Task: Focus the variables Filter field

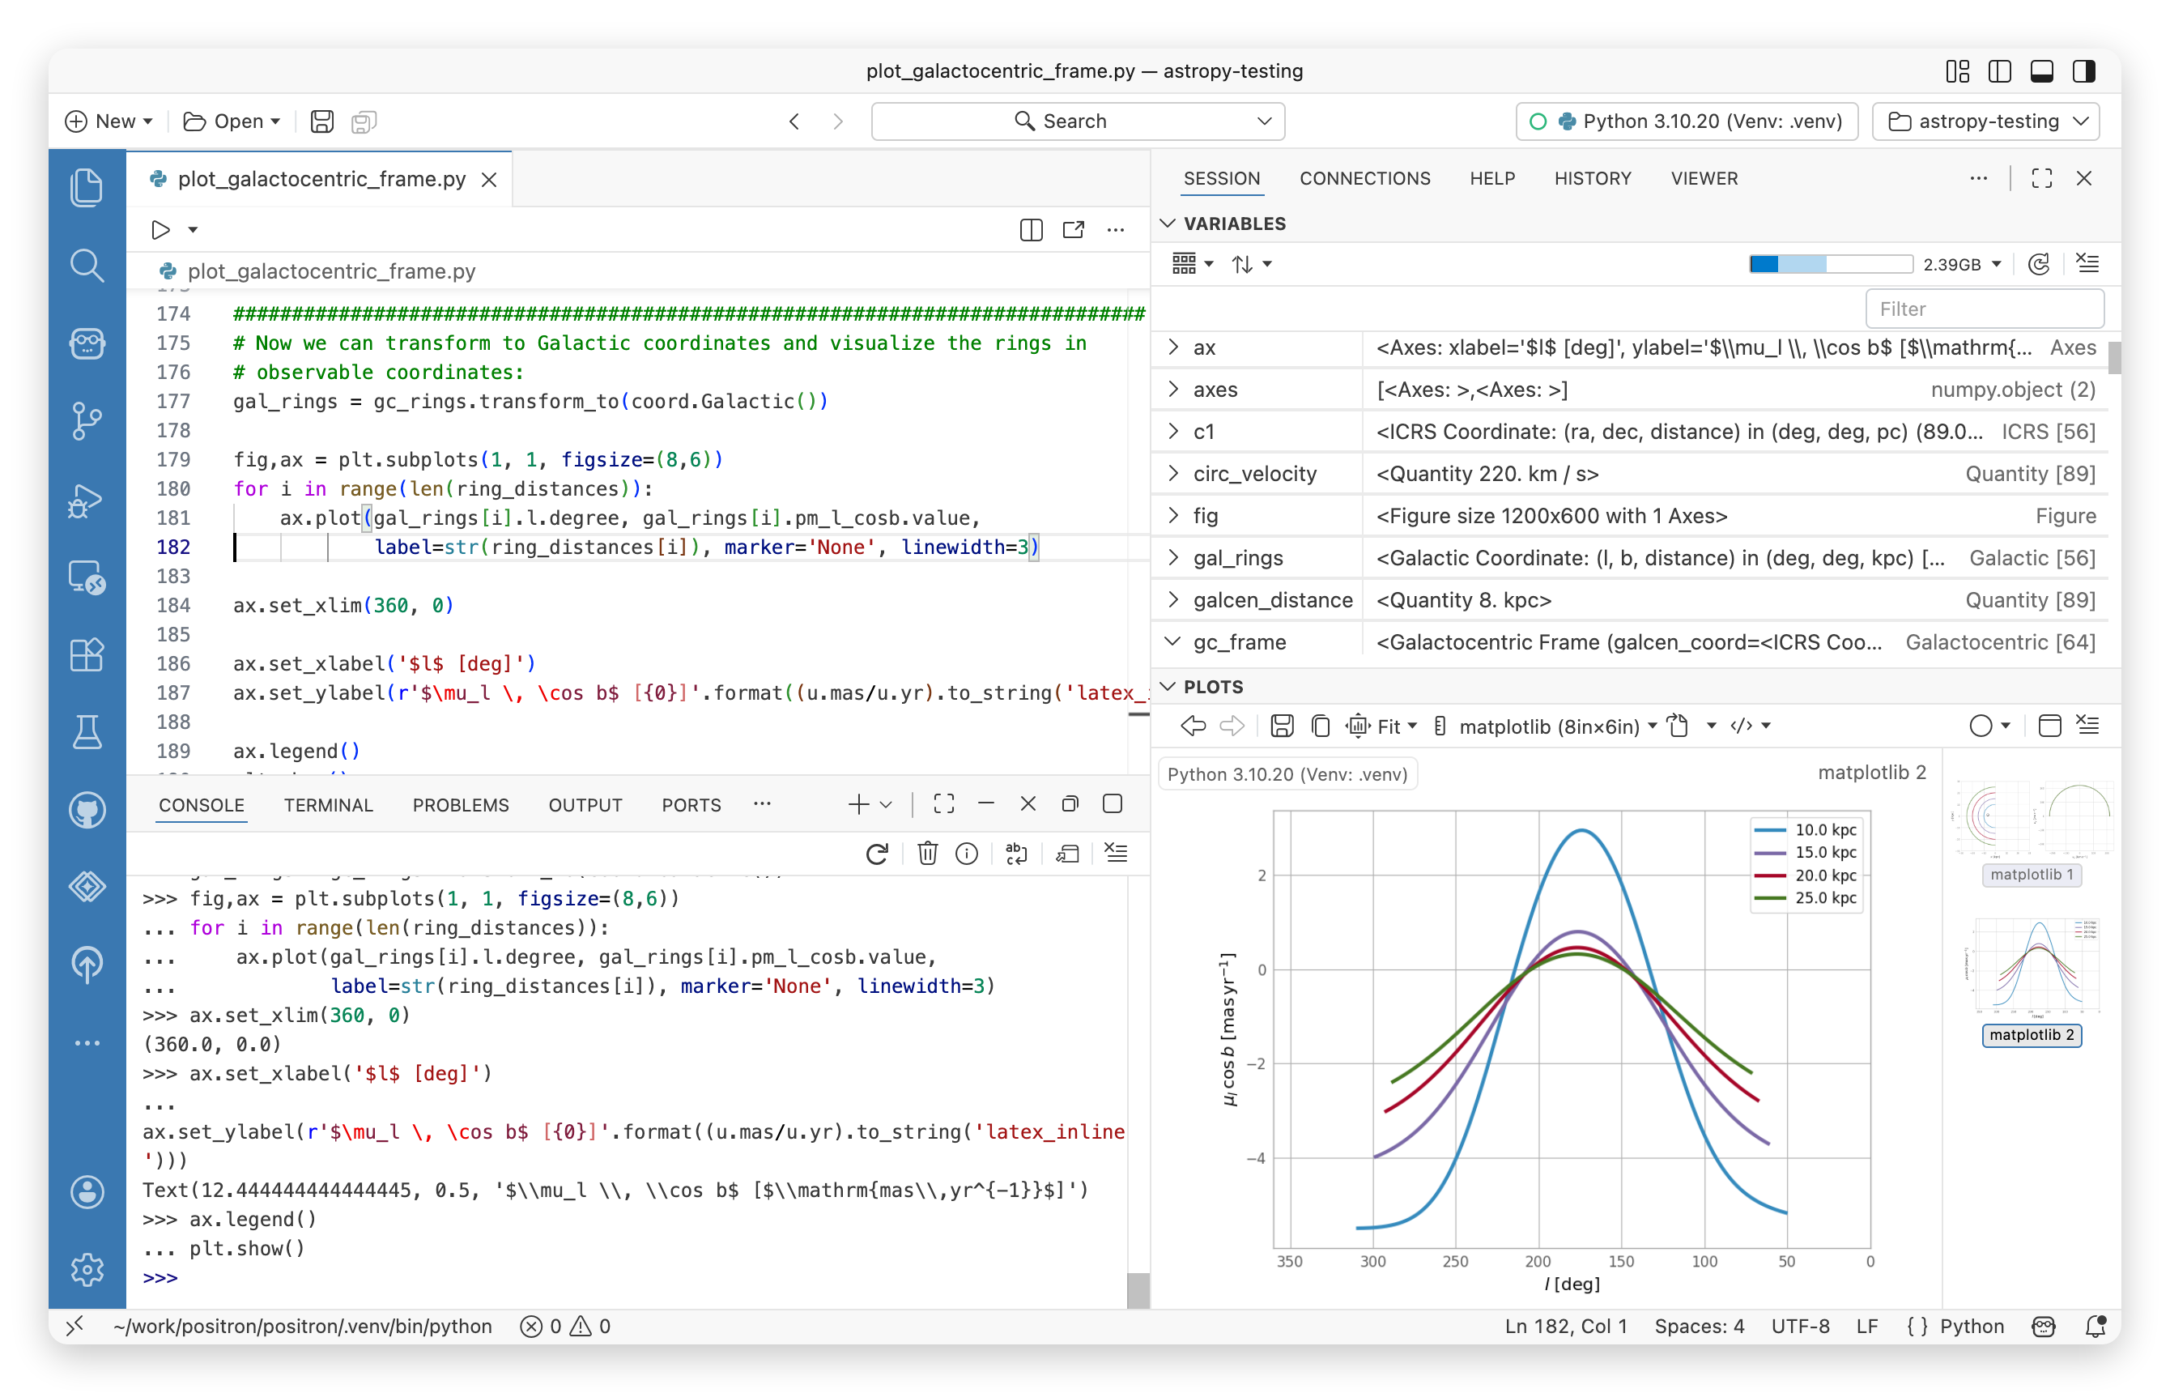Action: (x=1984, y=309)
